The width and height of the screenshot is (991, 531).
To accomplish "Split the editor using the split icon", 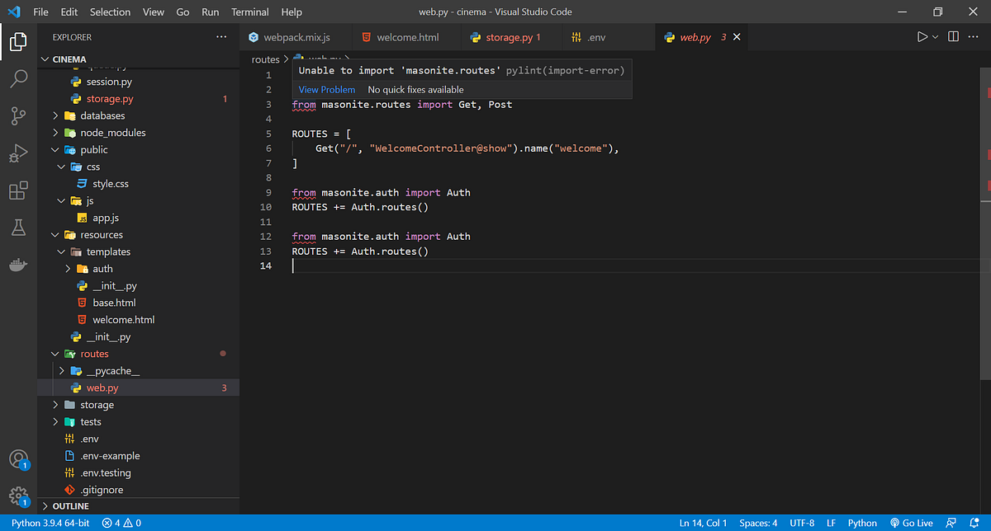I will click(x=951, y=36).
